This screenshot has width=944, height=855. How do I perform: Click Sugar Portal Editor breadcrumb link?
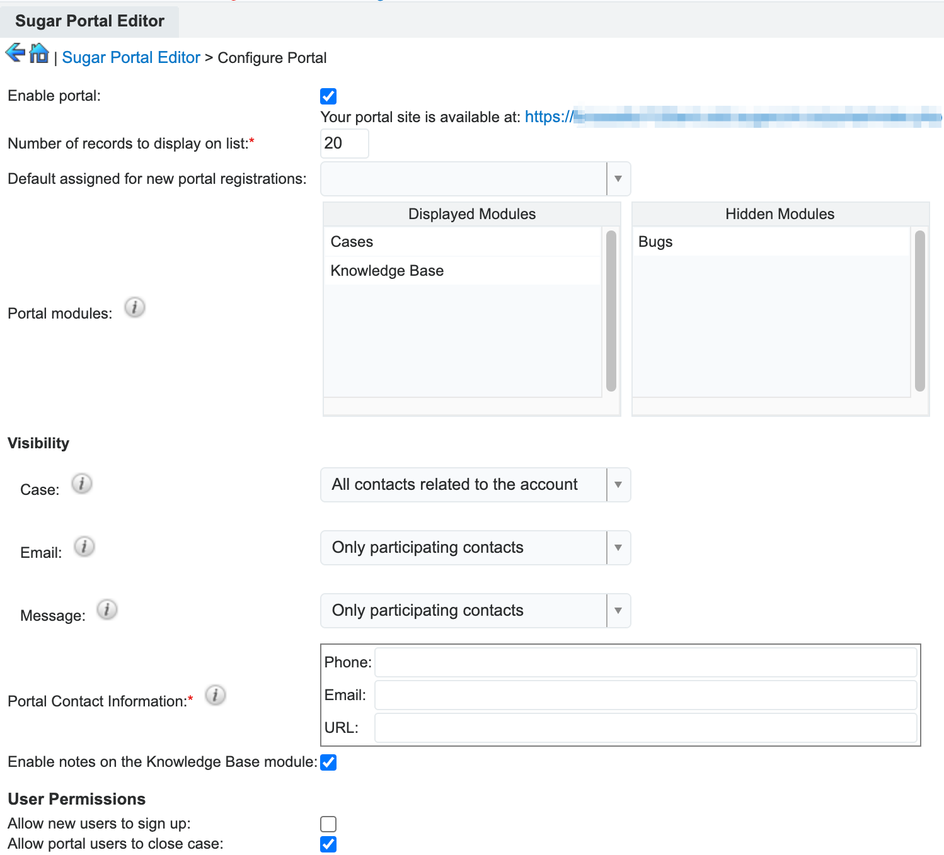coord(131,58)
